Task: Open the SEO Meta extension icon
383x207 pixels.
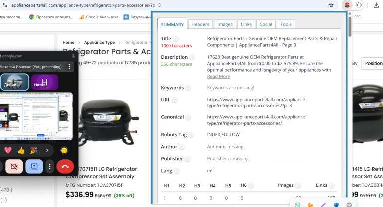Action: click(x=347, y=5)
